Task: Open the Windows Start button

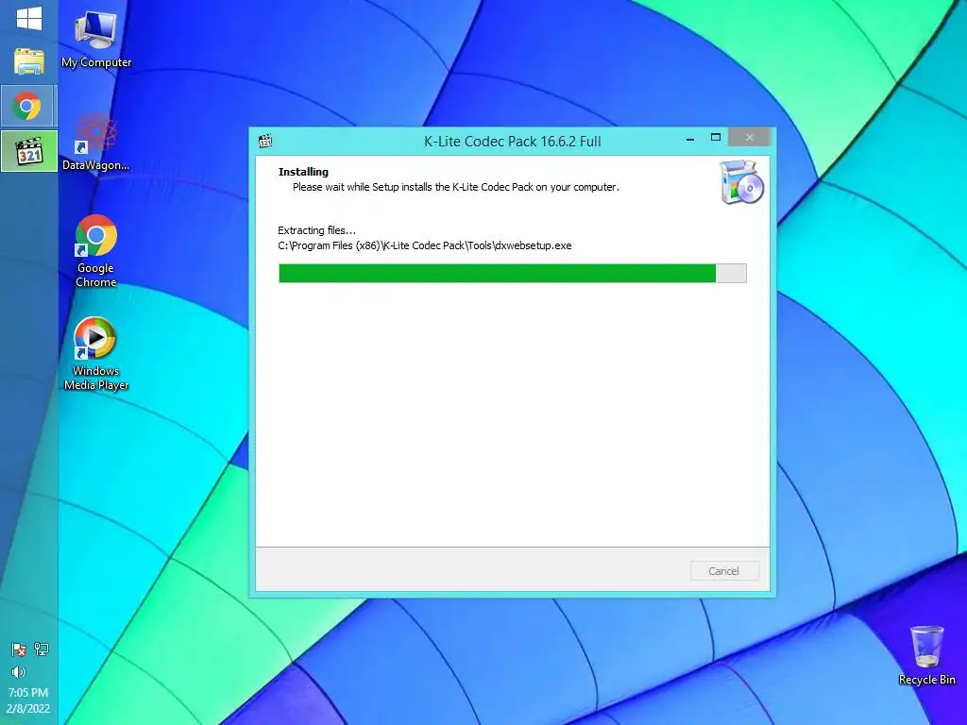Action: (x=29, y=19)
